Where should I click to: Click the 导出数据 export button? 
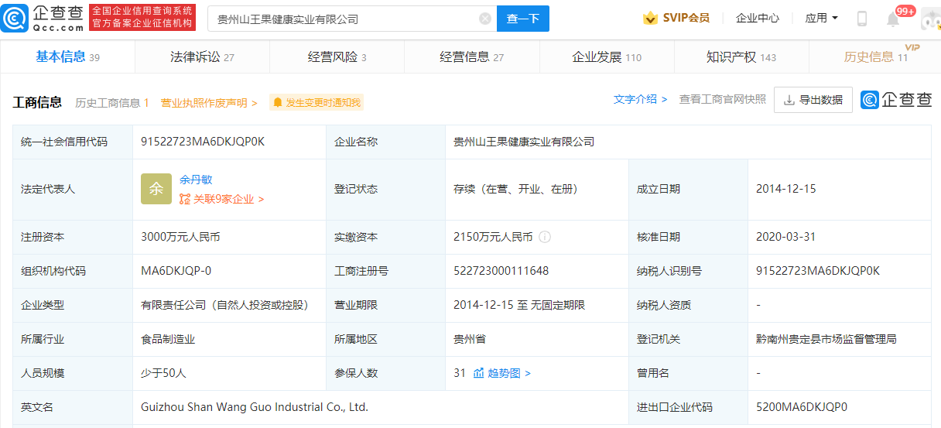click(813, 100)
